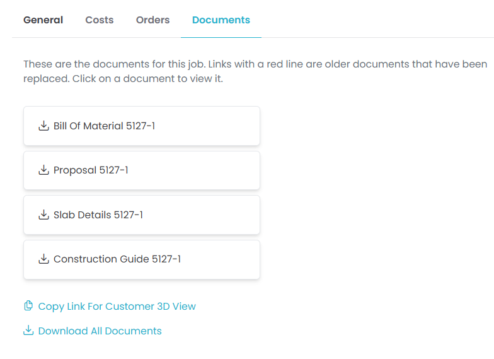View the Construction Guide 5127-1 document
This screenshot has width=494, height=359.
(x=117, y=259)
